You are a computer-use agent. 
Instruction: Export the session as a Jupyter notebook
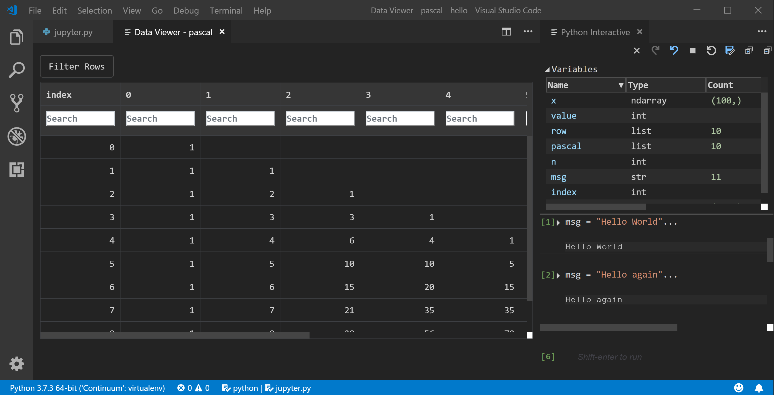pos(730,51)
